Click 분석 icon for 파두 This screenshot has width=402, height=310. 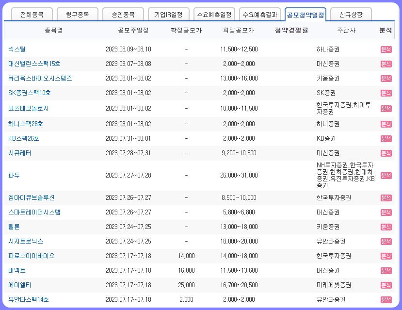(x=386, y=176)
